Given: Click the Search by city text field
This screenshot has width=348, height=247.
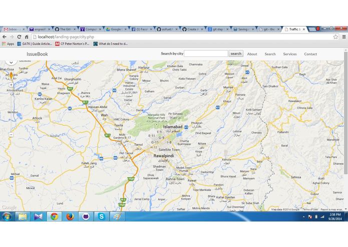Looking at the screenshot, I should [206, 53].
